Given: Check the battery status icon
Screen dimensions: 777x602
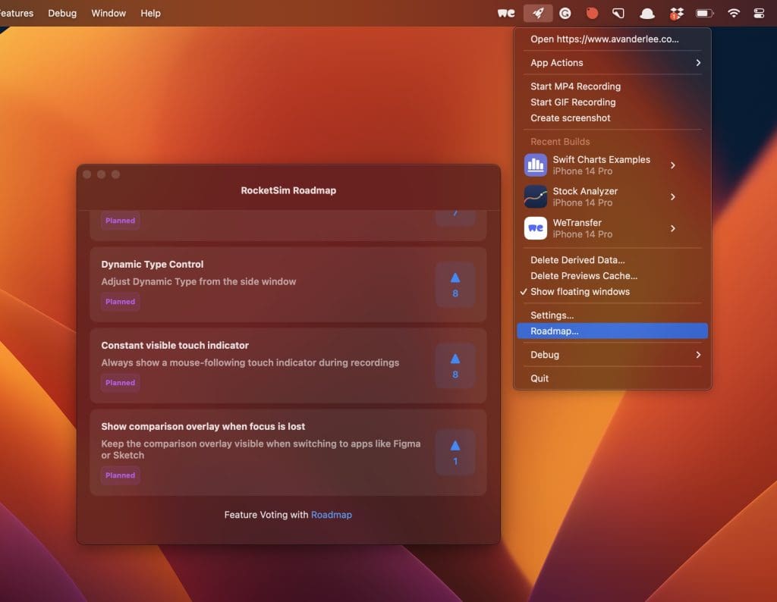Looking at the screenshot, I should (x=704, y=14).
